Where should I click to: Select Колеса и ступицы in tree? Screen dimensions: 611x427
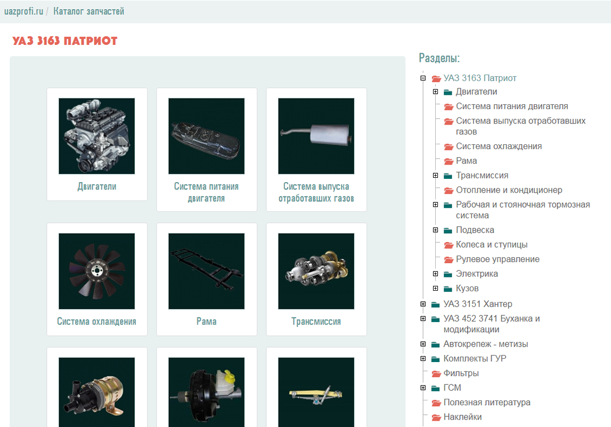coord(492,244)
